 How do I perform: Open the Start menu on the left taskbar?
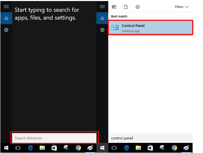pos(6,148)
